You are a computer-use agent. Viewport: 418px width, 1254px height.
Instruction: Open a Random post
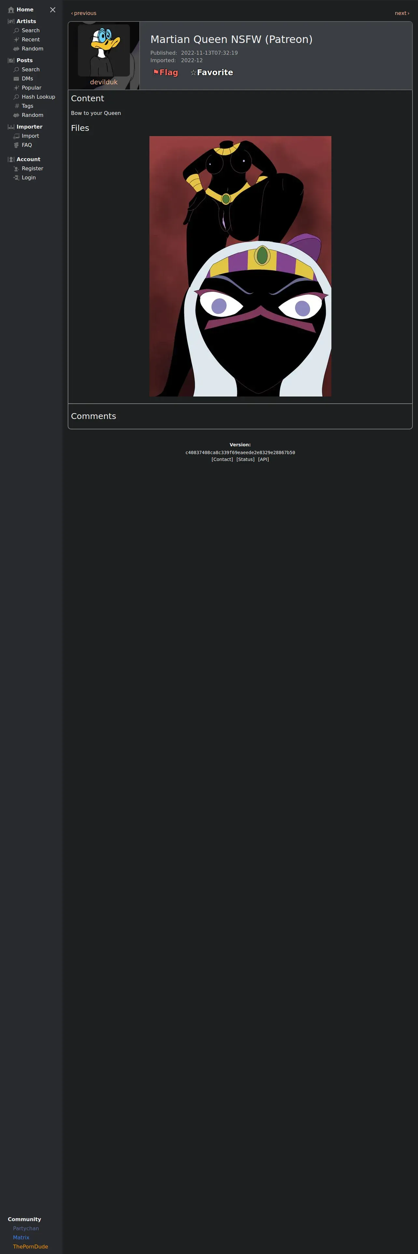coord(33,115)
